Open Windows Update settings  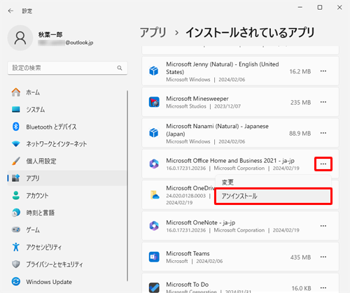click(x=67, y=282)
